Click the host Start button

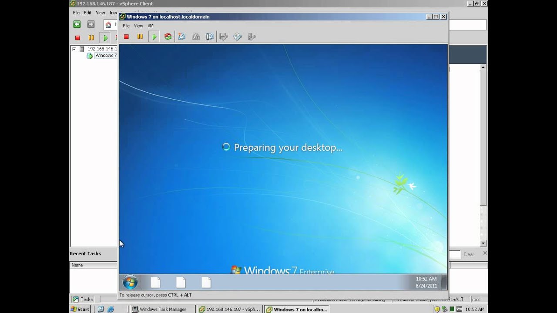81,309
